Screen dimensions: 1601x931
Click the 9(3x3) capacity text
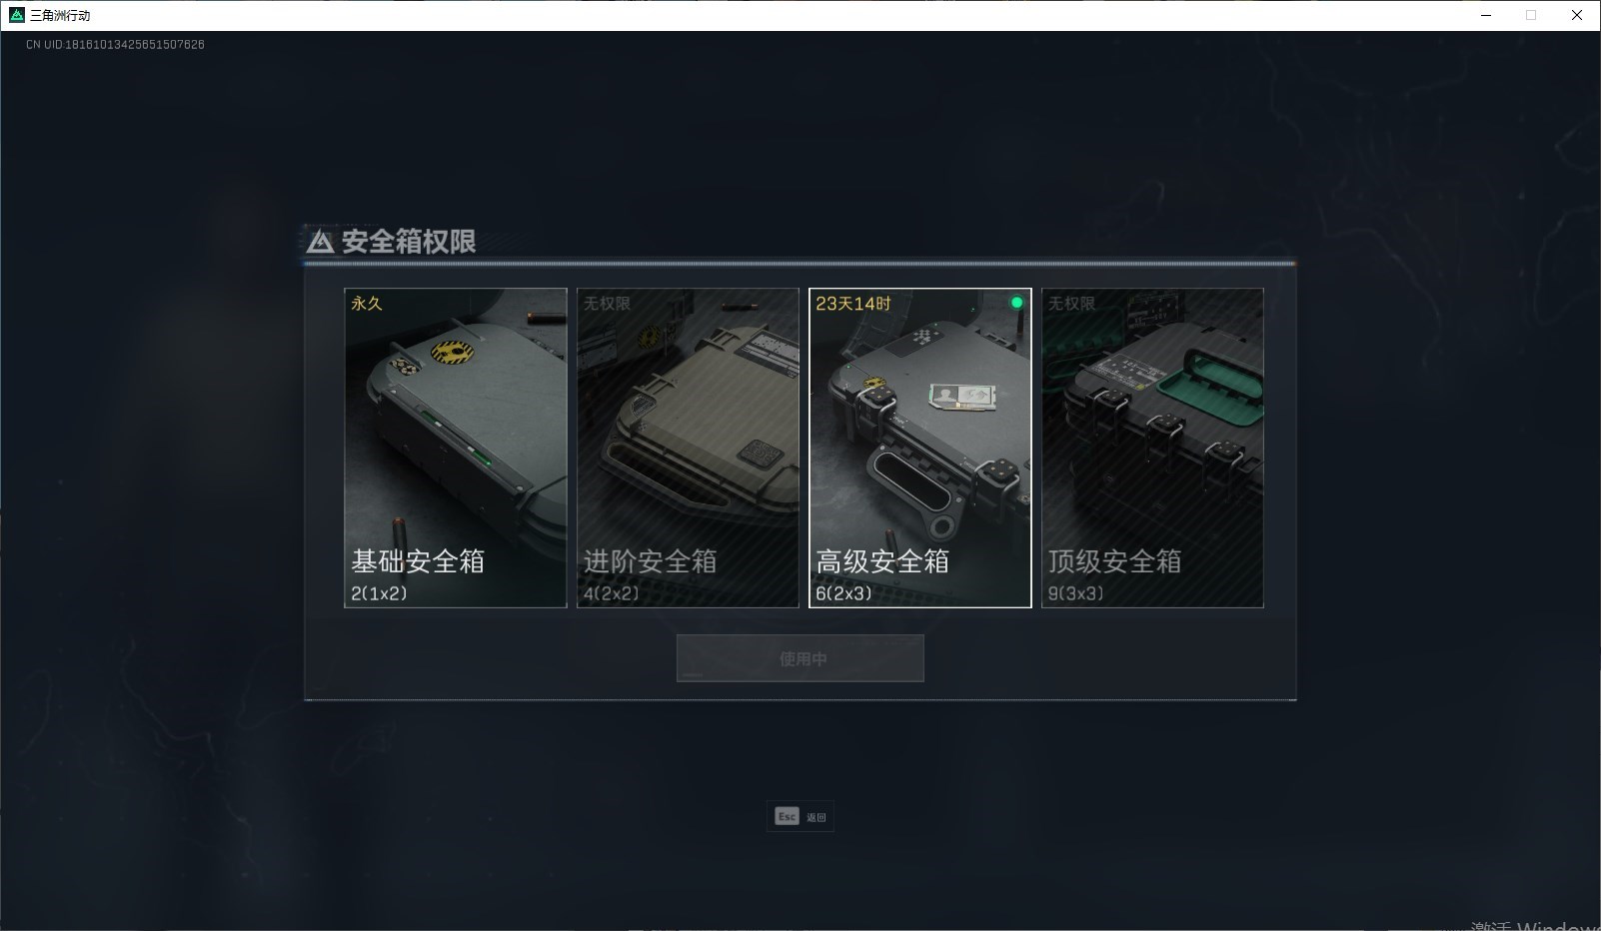(1076, 593)
